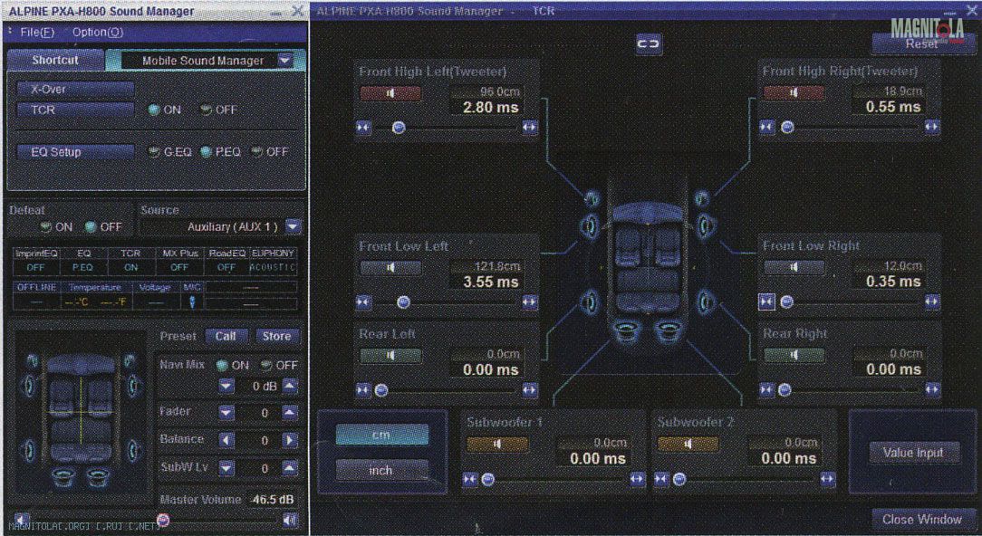Increase Subwoofer 2 delay with right arrow
The width and height of the screenshot is (982, 536).
click(x=827, y=480)
